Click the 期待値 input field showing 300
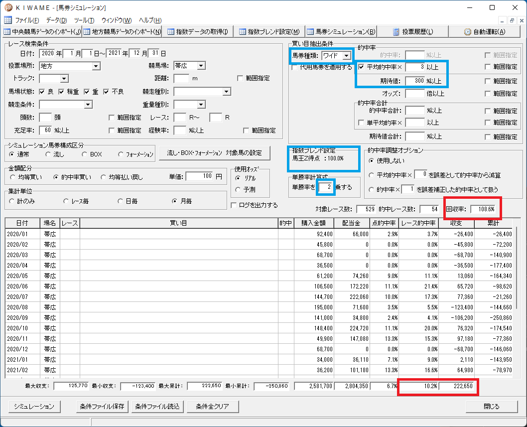 [415, 81]
